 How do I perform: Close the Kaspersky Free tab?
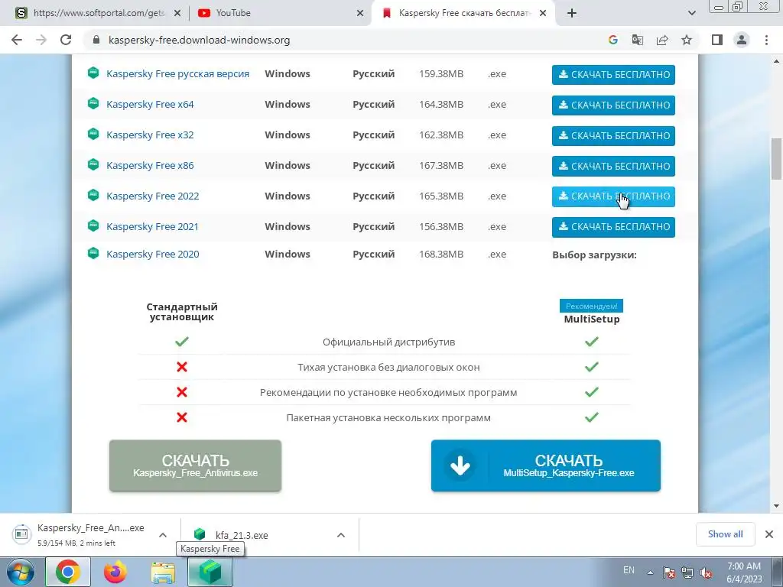pos(543,14)
